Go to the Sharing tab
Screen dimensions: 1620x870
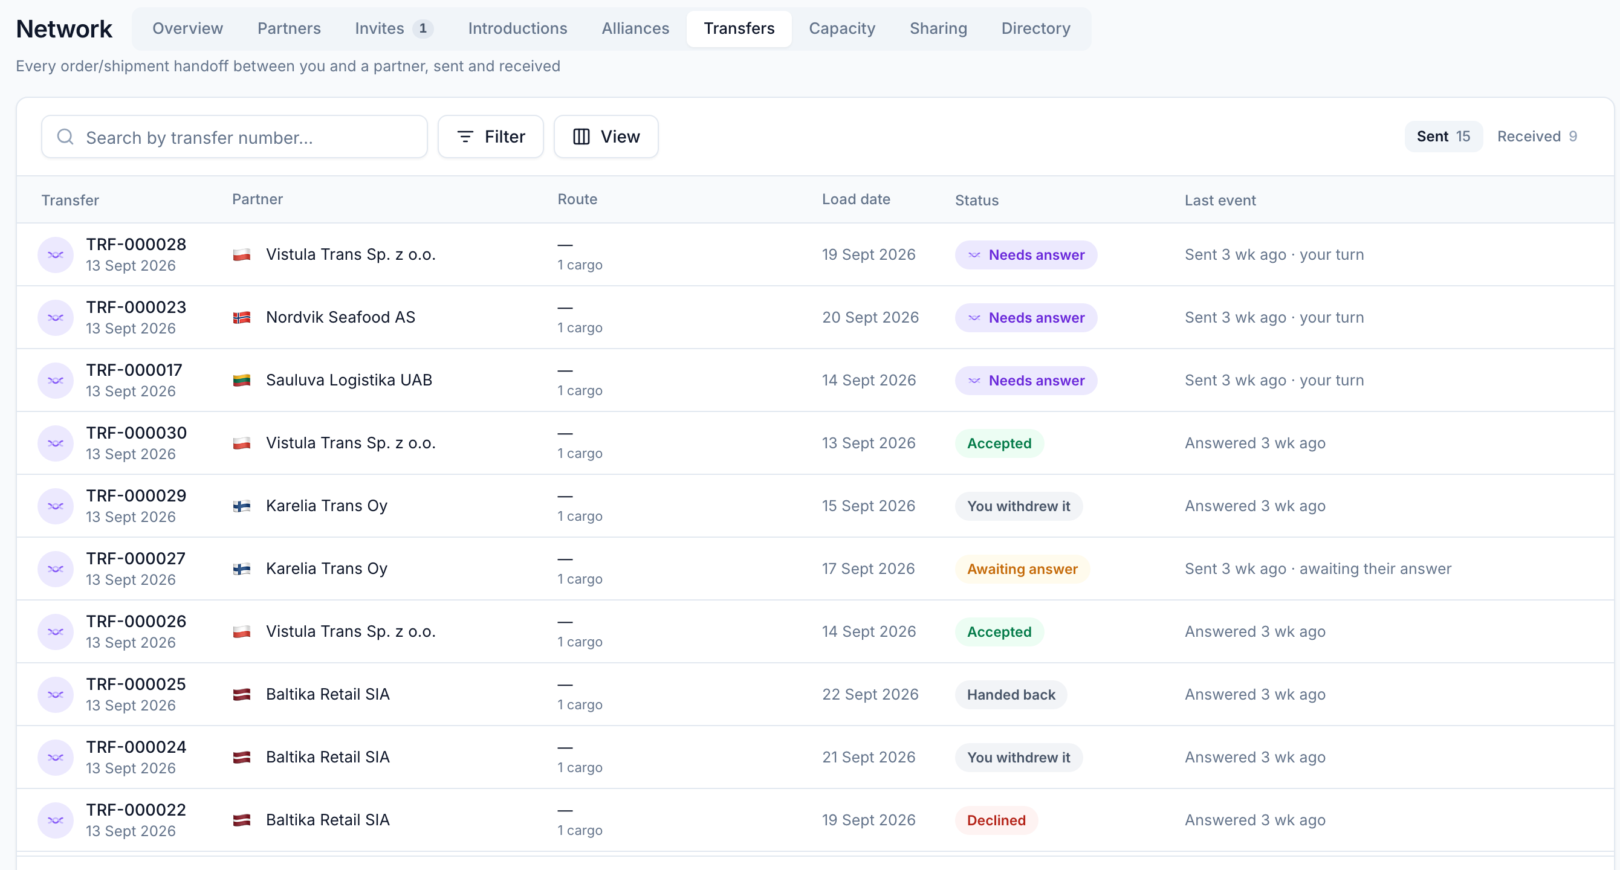point(938,28)
